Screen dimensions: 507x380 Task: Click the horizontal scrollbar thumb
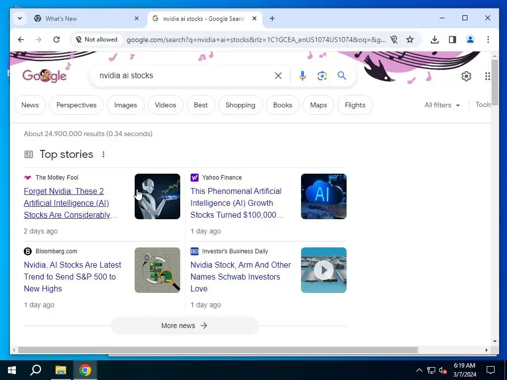click(x=218, y=350)
